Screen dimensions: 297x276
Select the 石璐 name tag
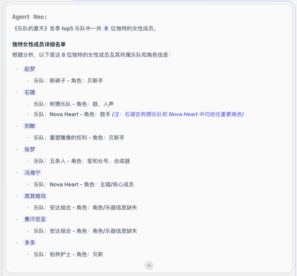coord(30,92)
